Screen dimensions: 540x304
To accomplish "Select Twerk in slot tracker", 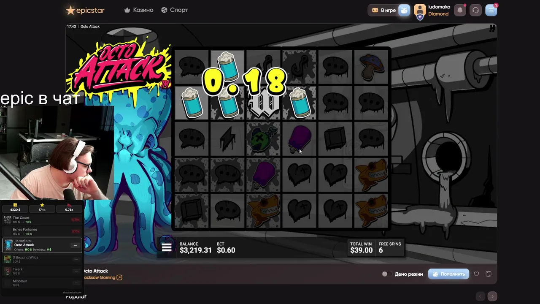I will (x=42, y=271).
